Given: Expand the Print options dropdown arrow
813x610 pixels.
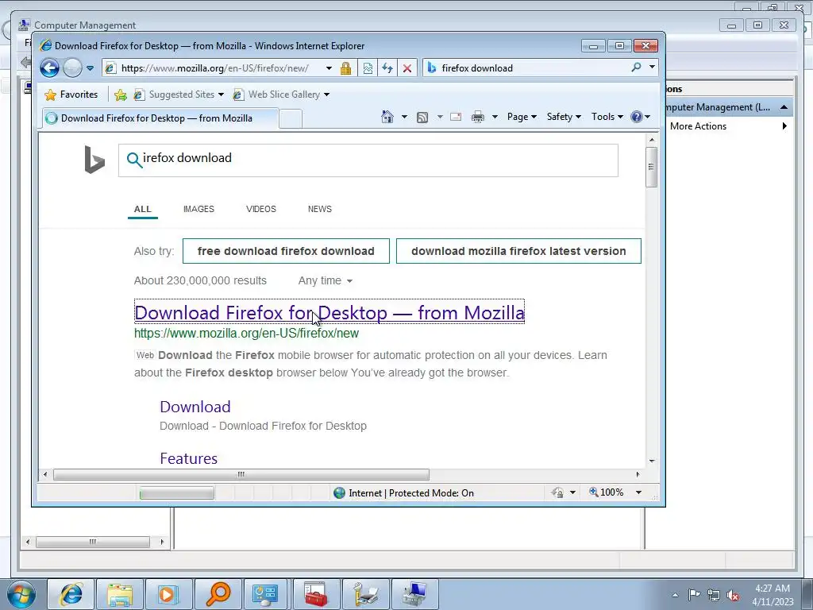Looking at the screenshot, I should coord(495,117).
